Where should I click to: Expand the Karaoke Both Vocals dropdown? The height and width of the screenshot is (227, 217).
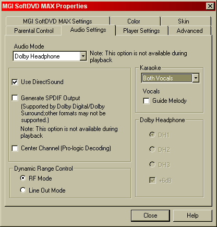coord(196,78)
